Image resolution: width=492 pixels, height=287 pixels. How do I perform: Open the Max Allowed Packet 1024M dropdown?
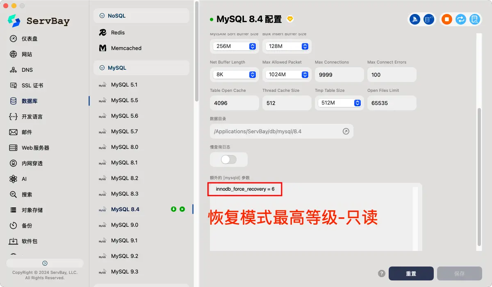click(x=287, y=75)
